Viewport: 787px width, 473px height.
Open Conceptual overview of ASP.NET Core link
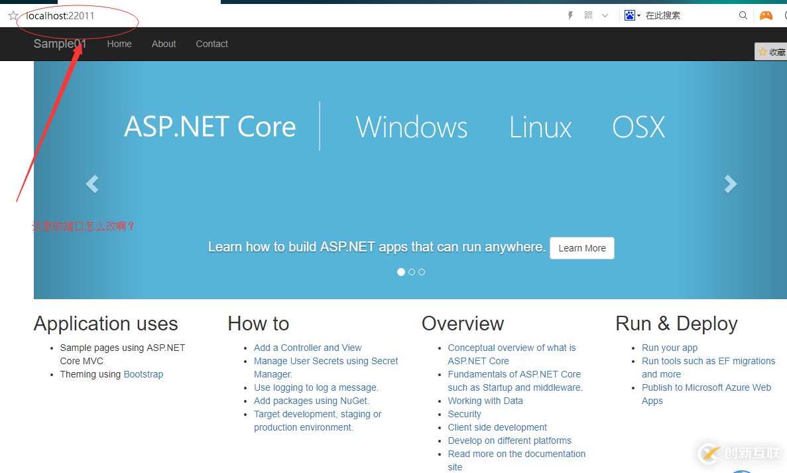[512, 354]
